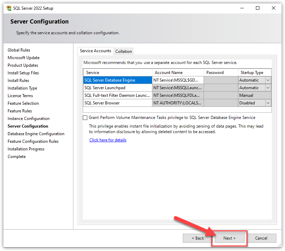Screen dimensions: 285x251
Task: Maximize the SQL Server Setup window
Action: [258, 8]
